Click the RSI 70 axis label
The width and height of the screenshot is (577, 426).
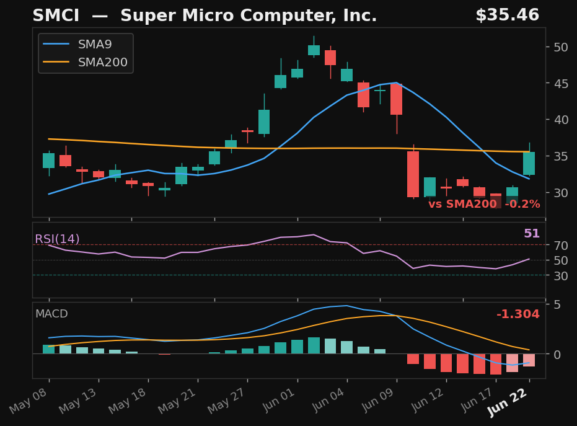[x=561, y=245]
